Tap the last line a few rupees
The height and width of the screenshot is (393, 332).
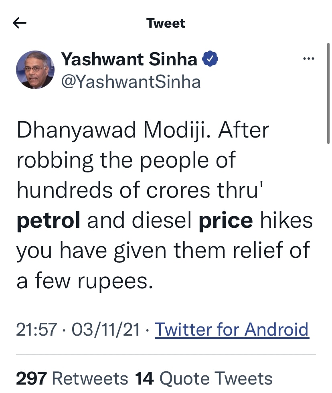85,281
